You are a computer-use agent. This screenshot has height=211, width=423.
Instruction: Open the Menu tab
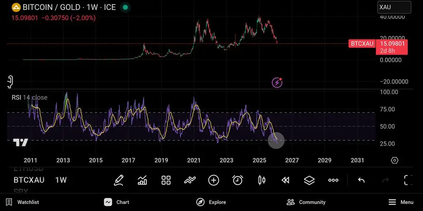tap(401, 202)
